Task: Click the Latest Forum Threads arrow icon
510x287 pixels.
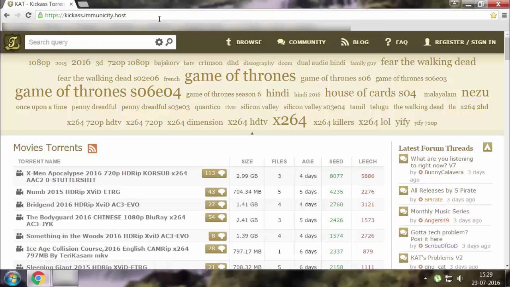Action: [x=487, y=147]
